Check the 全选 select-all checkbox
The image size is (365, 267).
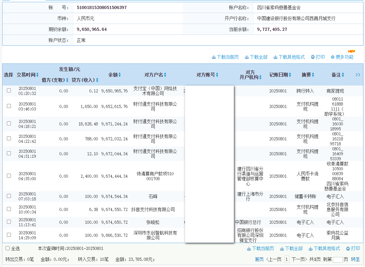(x=8, y=248)
